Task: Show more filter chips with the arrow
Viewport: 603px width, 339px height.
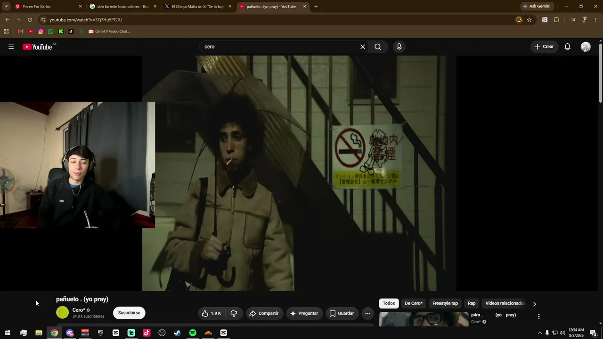Action: point(534,304)
